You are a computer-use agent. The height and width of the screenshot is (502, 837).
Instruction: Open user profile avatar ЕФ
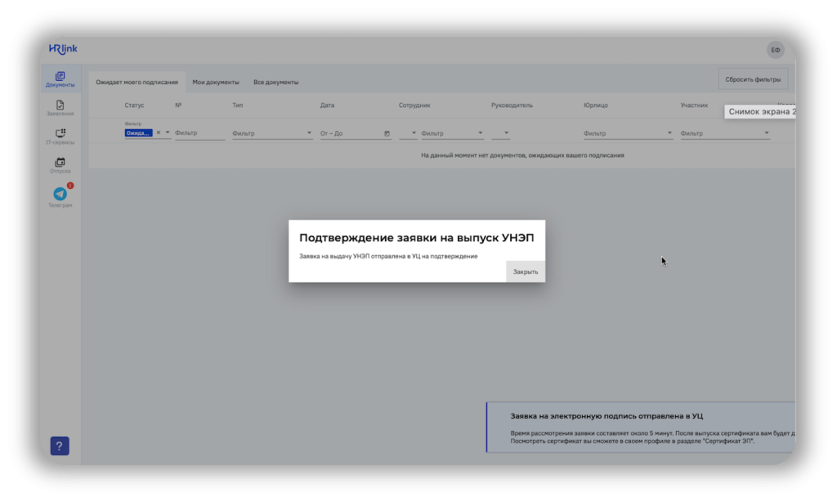tap(775, 50)
